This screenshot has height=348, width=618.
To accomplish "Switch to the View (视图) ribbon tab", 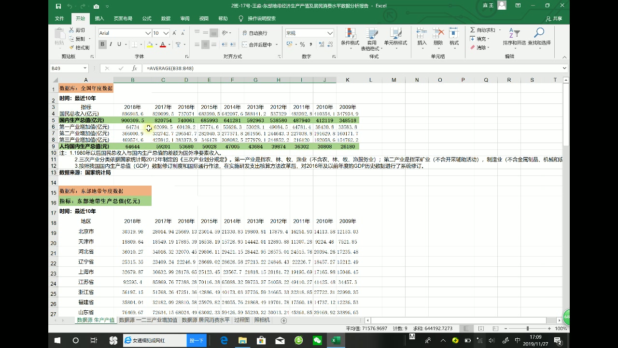I will pyautogui.click(x=204, y=18).
